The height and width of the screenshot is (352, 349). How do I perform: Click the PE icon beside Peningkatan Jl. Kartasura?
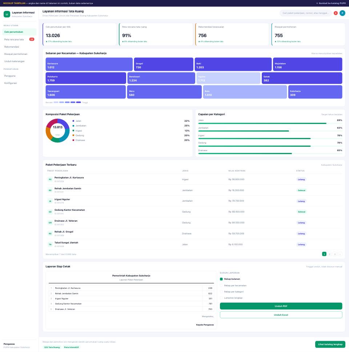[50, 179]
